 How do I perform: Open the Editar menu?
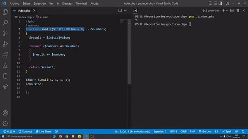[26, 3]
